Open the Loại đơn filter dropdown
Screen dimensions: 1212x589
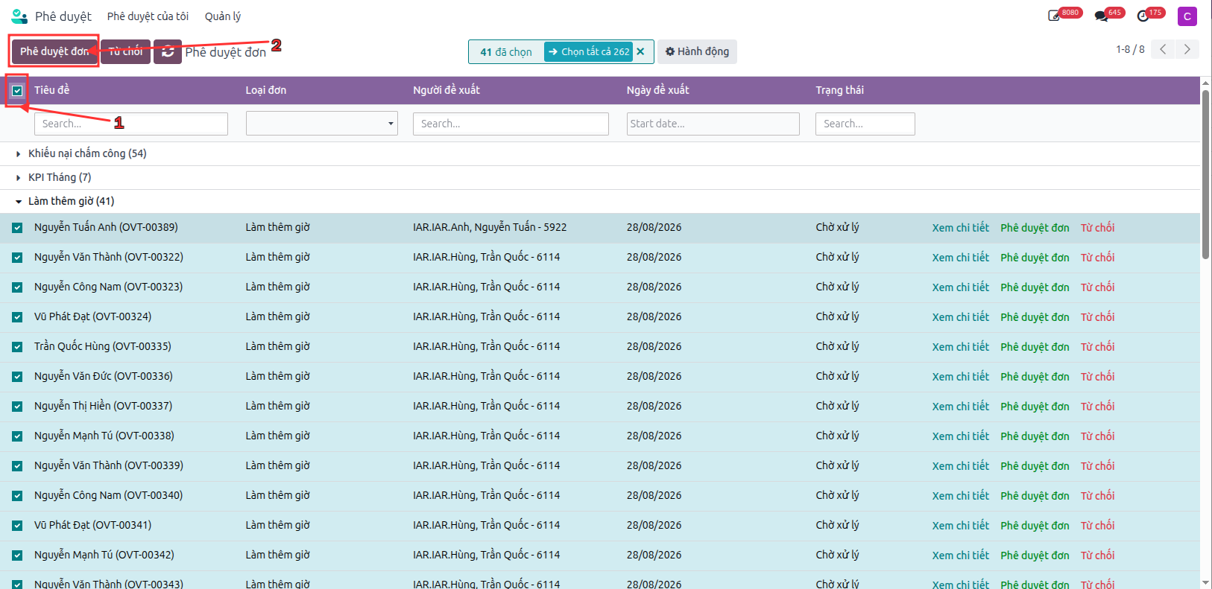pyautogui.click(x=322, y=124)
